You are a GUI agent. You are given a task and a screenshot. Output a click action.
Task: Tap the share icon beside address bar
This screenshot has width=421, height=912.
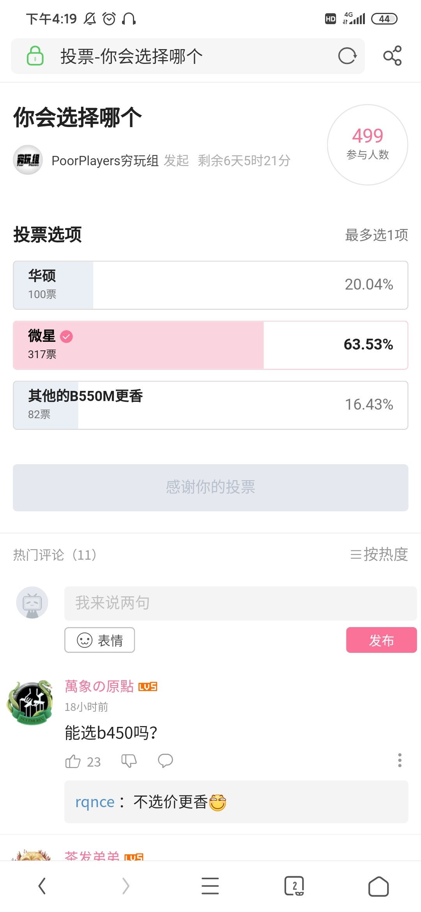click(392, 56)
